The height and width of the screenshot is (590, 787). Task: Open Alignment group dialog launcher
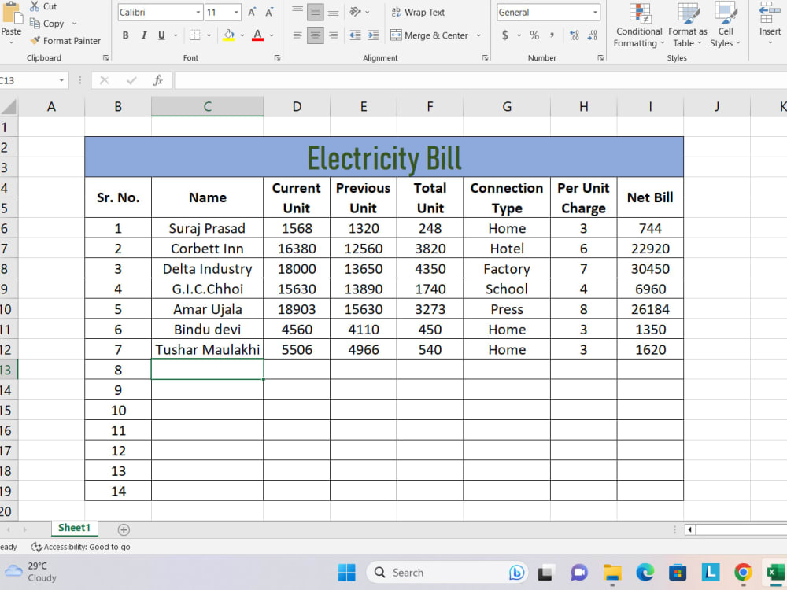[x=485, y=57]
